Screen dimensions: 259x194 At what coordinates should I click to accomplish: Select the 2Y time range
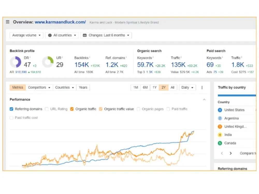[x=163, y=88]
